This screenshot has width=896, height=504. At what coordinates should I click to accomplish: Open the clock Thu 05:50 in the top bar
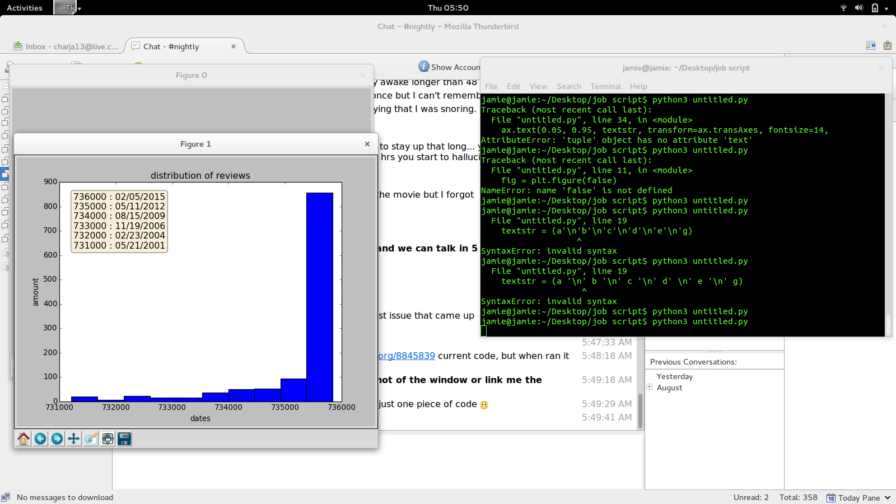(x=448, y=8)
